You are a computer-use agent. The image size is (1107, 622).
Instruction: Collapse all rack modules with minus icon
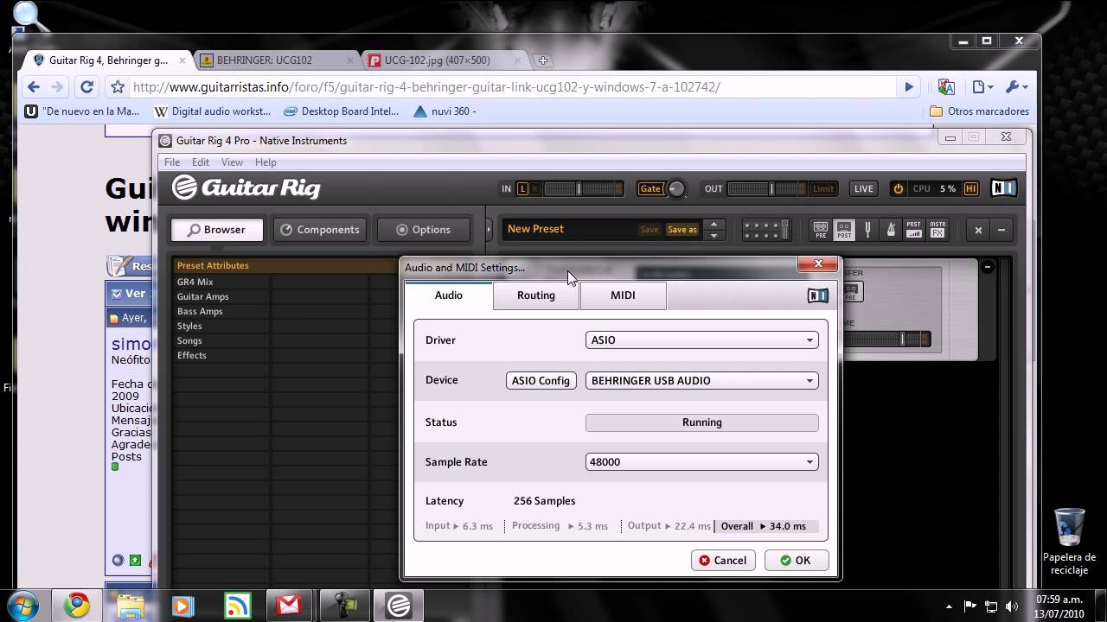(1001, 230)
